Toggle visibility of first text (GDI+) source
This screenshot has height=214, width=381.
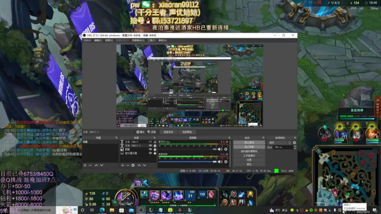point(150,142)
